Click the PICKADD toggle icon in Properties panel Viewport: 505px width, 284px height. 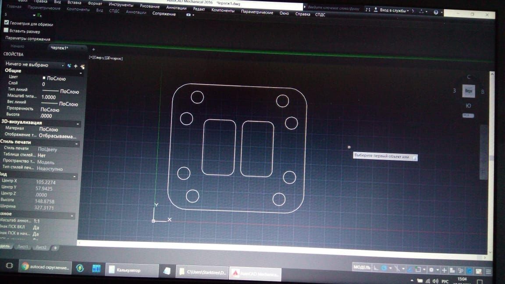tap(69, 66)
